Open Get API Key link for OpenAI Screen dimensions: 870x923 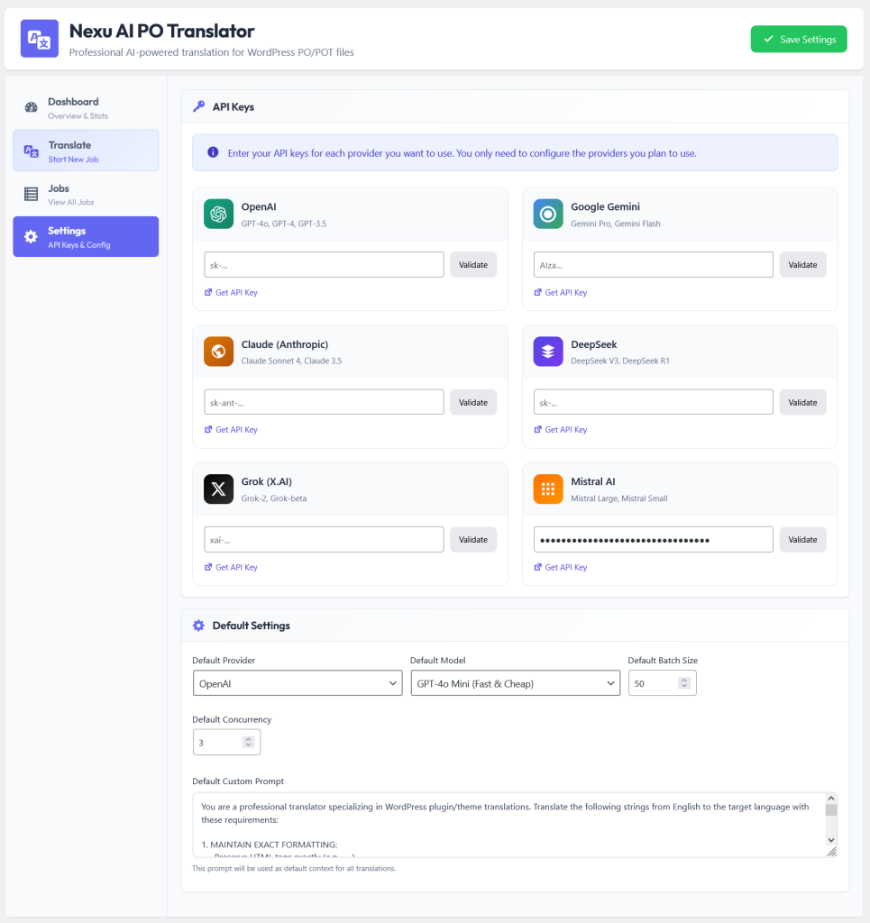pyautogui.click(x=236, y=293)
